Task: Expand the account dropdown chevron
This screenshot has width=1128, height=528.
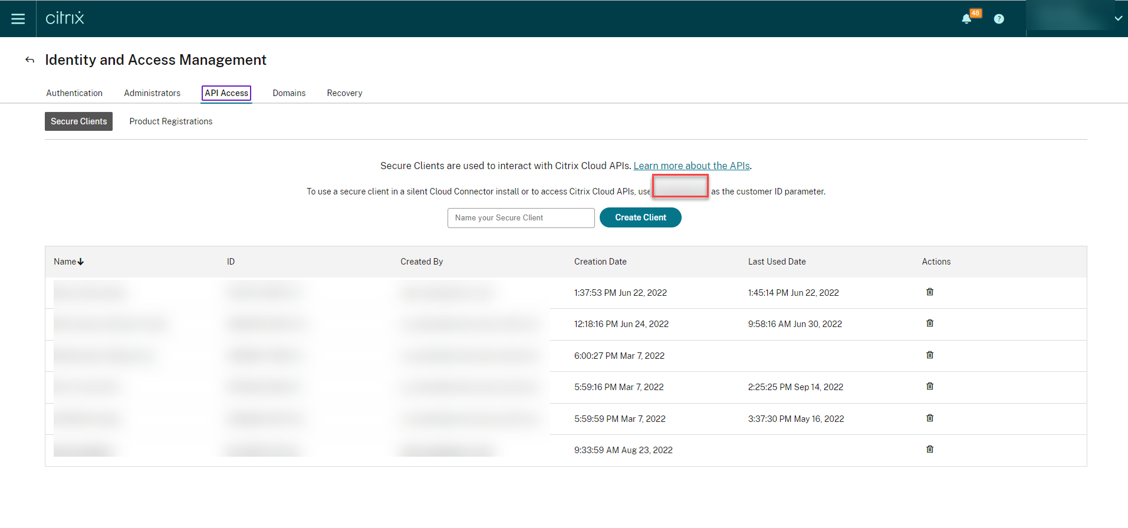Action: [1118, 19]
